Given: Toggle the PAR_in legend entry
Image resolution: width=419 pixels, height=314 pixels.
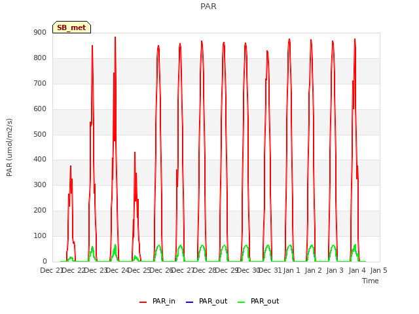Looking at the screenshot, I should [x=157, y=301].
